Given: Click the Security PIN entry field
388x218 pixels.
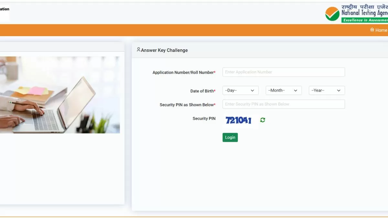Looking at the screenshot, I should (x=284, y=104).
